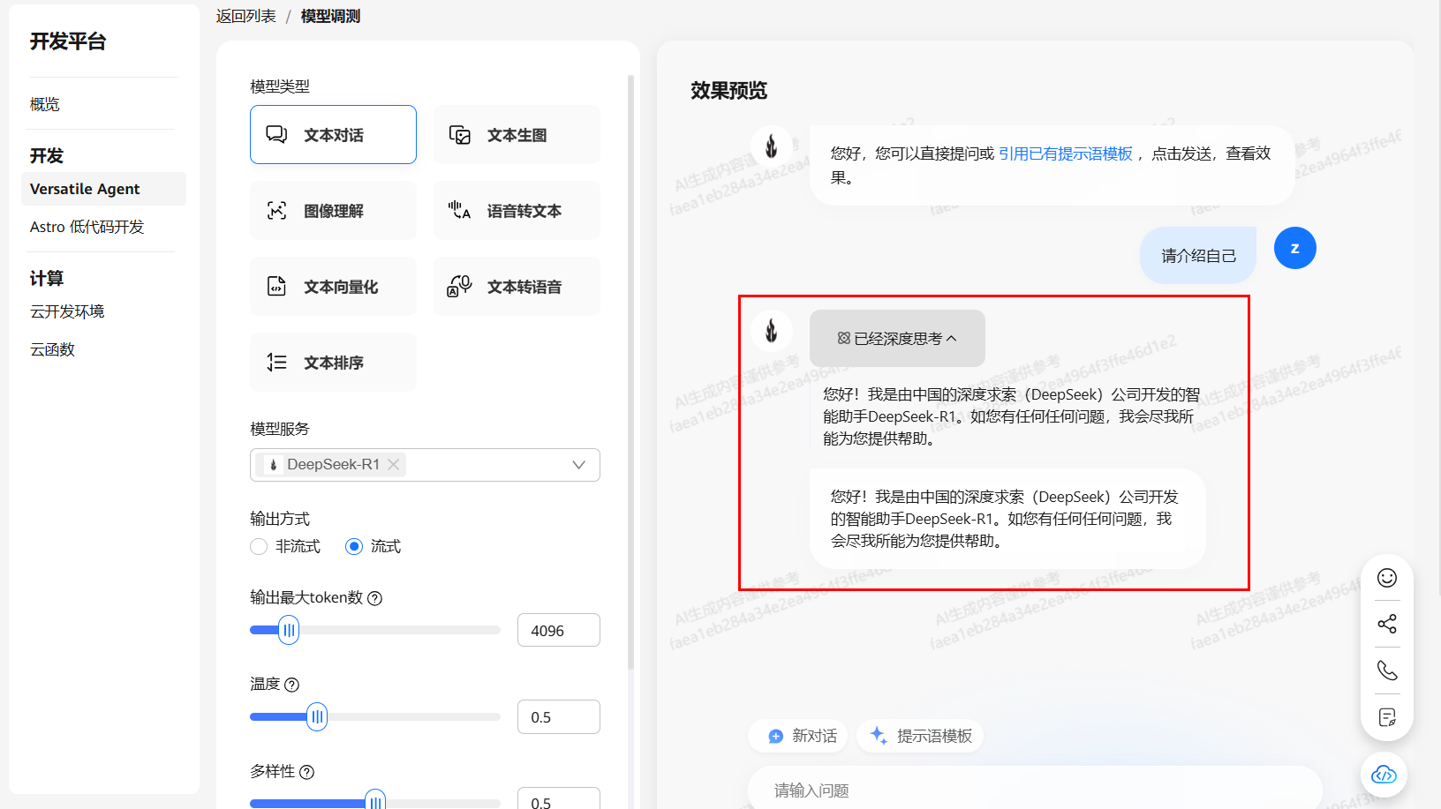Click the 文本对话 chat bubble icon

[276, 134]
